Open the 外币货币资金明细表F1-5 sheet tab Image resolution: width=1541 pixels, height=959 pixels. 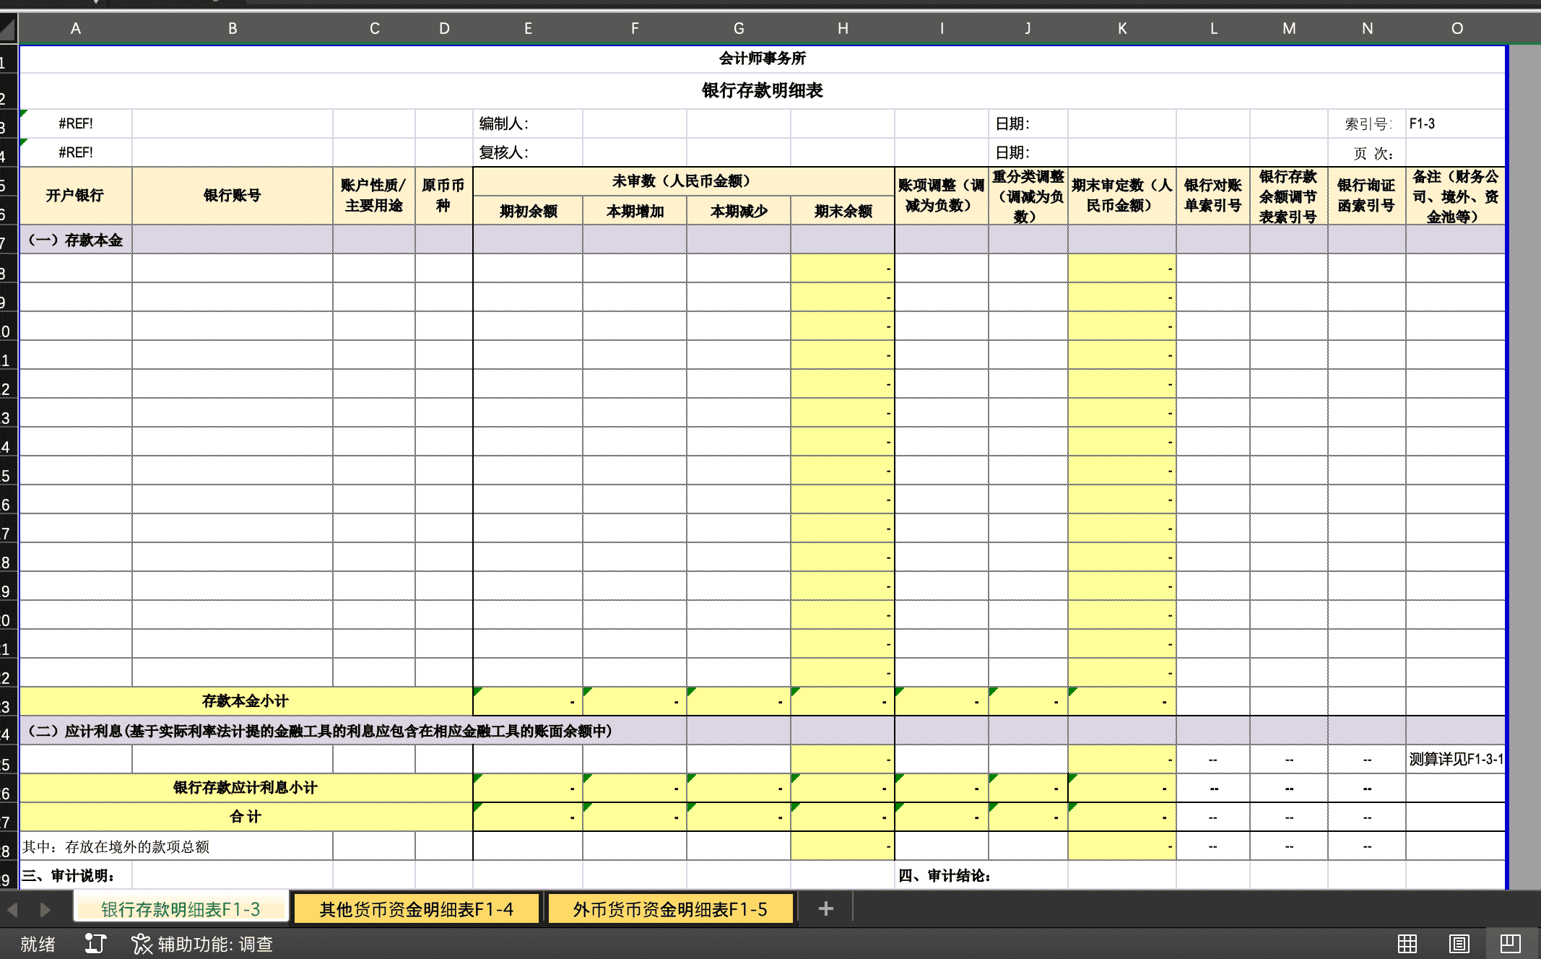[669, 909]
